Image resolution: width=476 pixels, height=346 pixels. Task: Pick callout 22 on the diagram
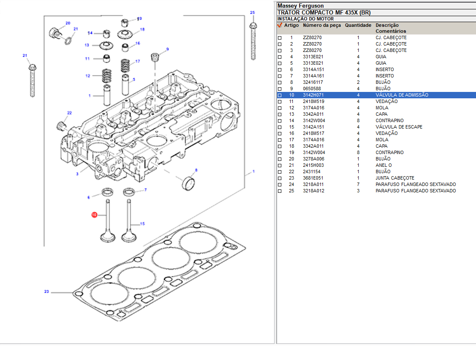coord(69,113)
